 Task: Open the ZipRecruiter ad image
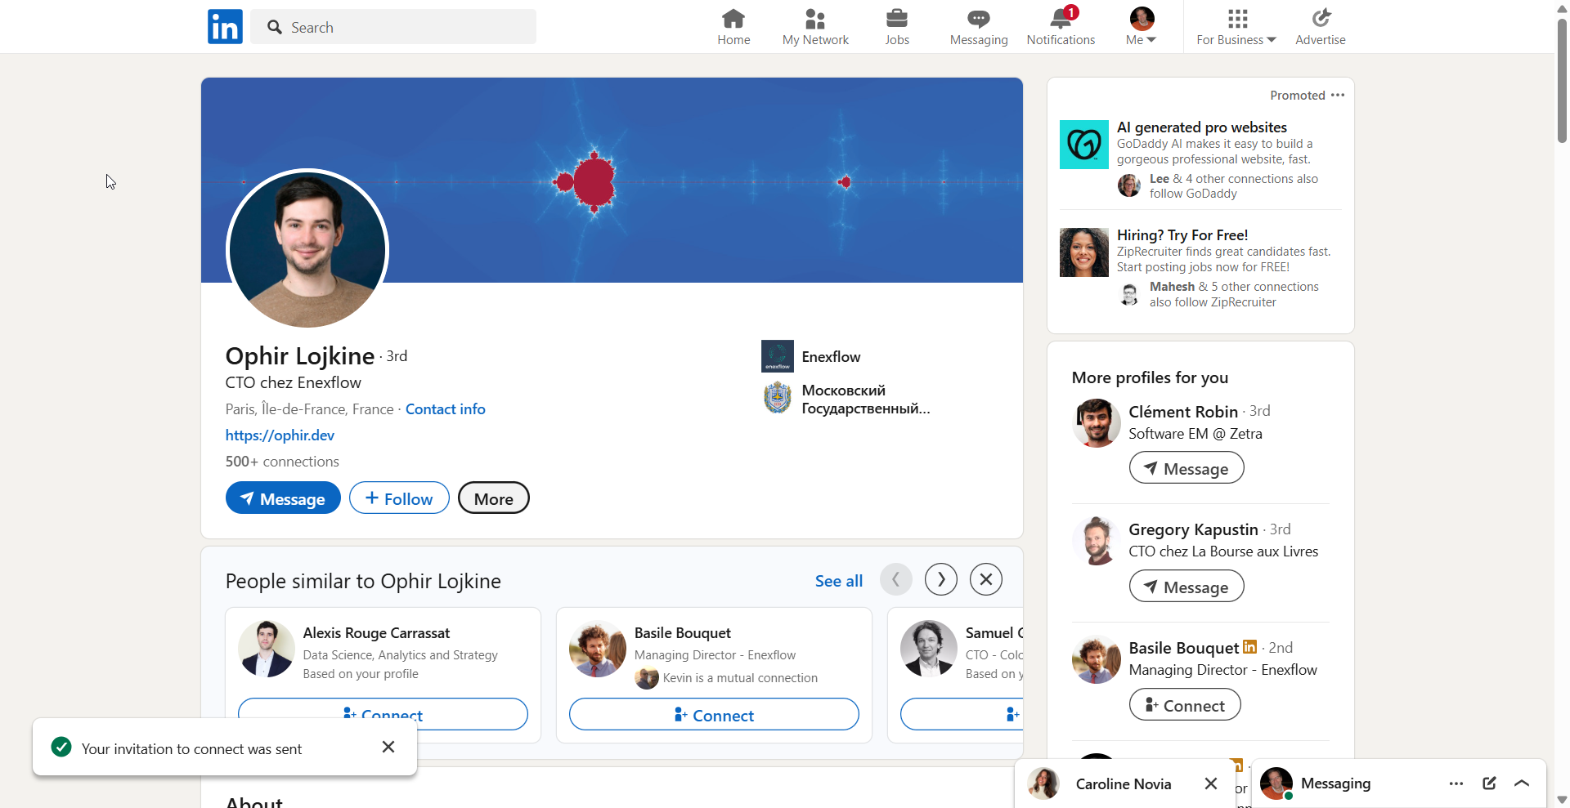click(x=1084, y=252)
